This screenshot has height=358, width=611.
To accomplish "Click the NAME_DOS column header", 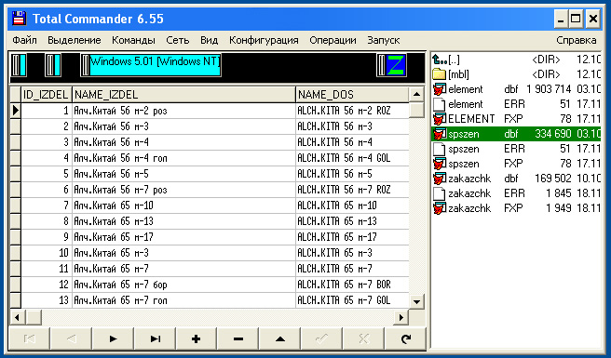I will 352,95.
